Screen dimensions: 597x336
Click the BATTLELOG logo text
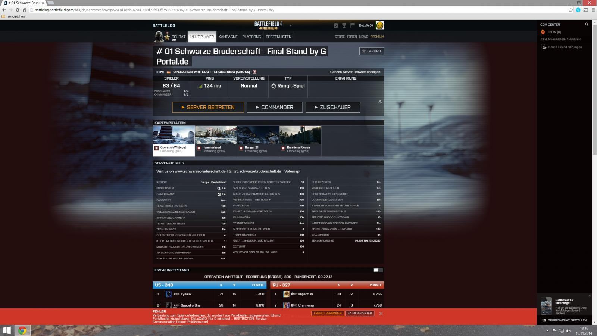point(164,25)
